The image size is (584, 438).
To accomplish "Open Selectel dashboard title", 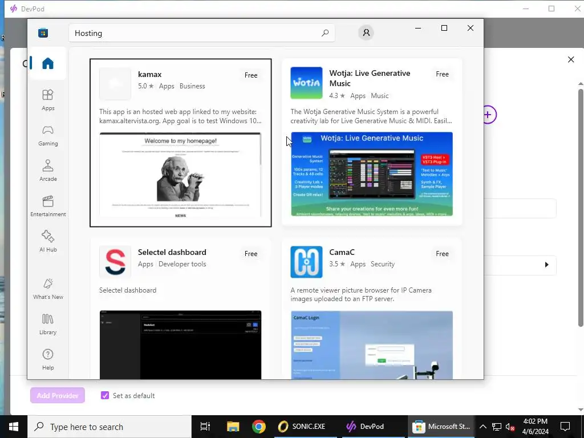I will [172, 252].
